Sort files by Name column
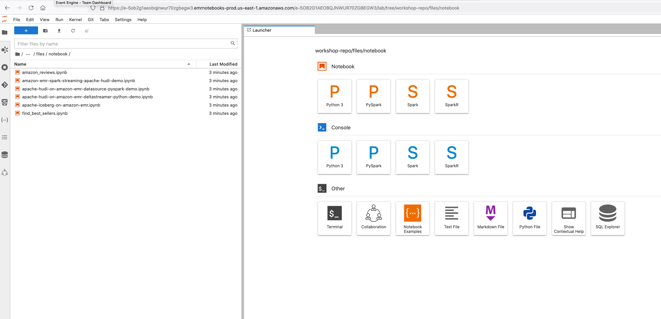Viewport: 661px width, 319px height. tap(103, 64)
